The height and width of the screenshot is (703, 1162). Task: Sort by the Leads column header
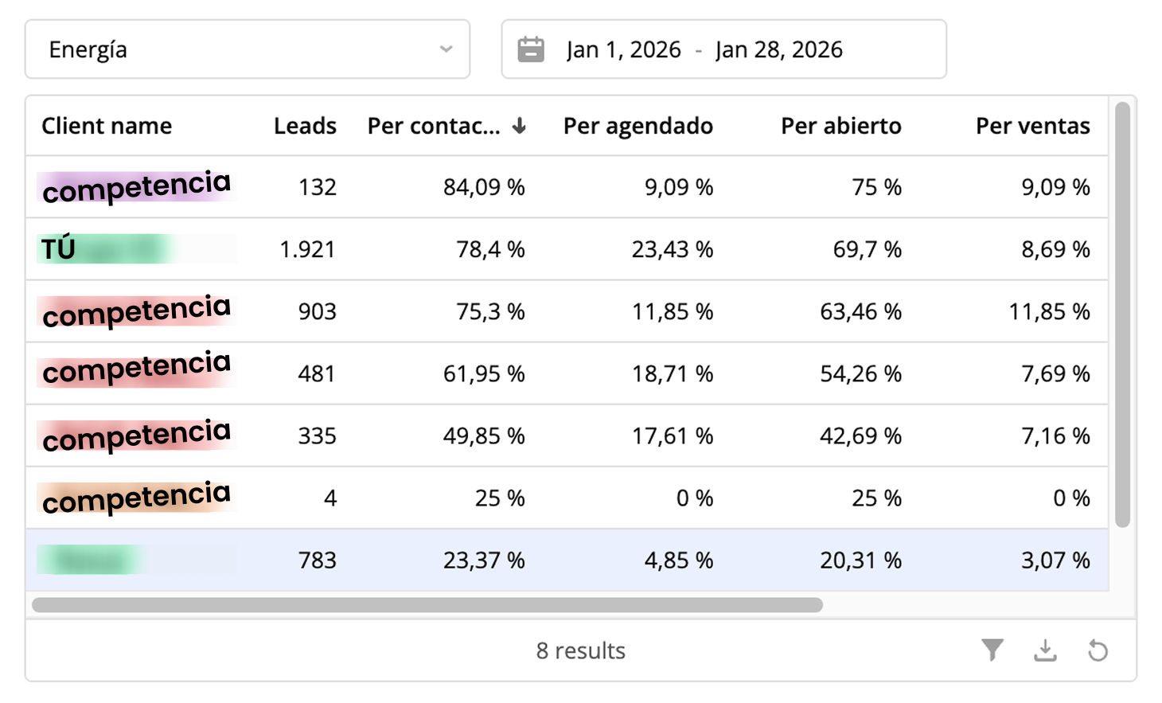(x=305, y=126)
